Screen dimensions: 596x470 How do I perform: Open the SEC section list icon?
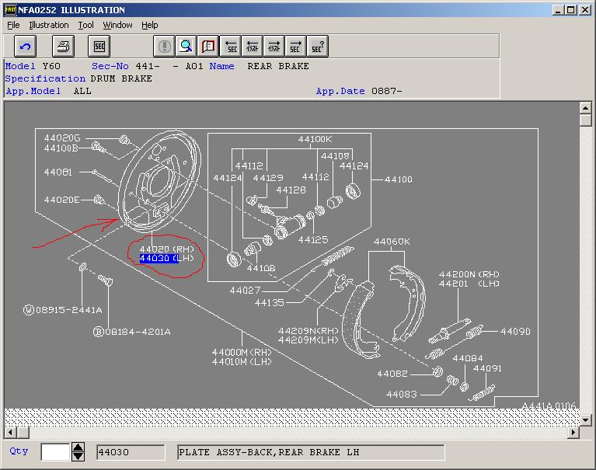pos(99,47)
